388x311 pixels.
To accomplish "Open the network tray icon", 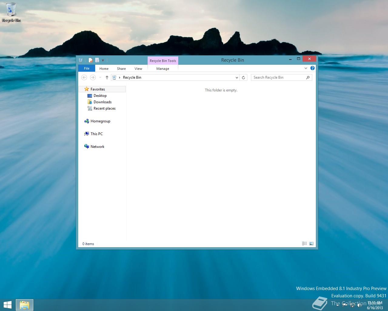I will (352, 305).
